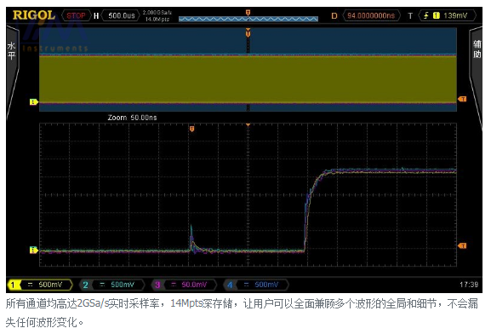Image resolution: width=491 pixels, height=334 pixels.
Task: Open the right 辅助 utility menu tab
Action: tap(477, 50)
